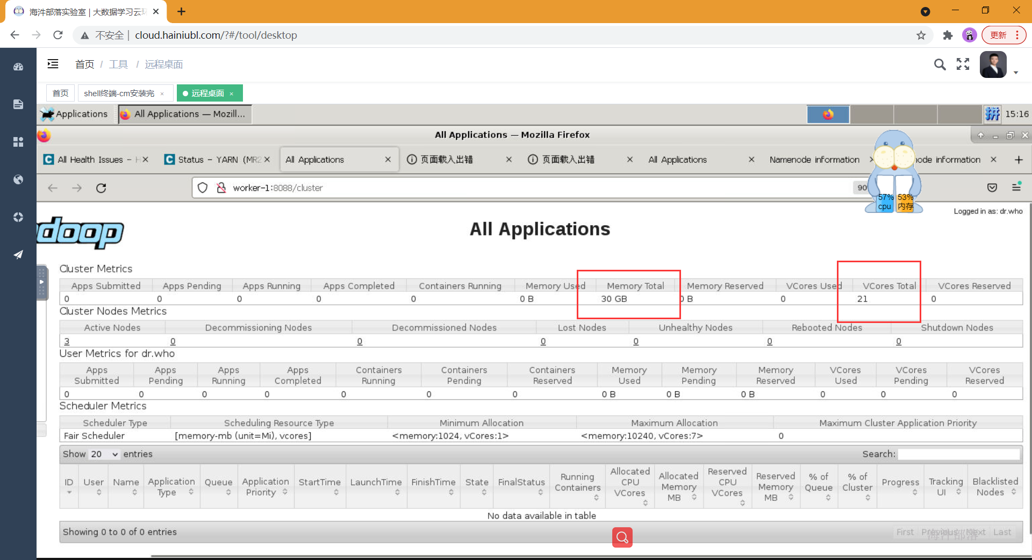Open the lifebuoy support icon in sidebar
This screenshot has height=560, width=1032.
(18, 217)
